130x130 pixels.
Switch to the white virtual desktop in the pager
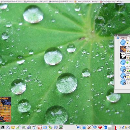110,126
